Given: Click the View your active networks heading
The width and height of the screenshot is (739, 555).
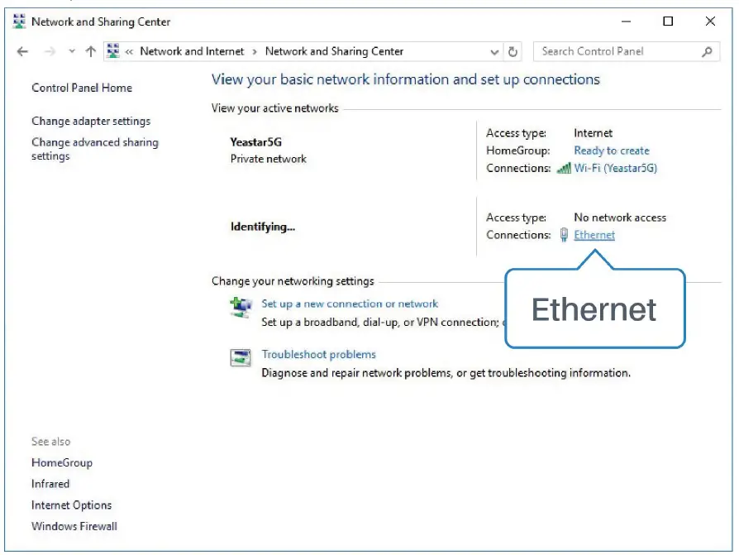Looking at the screenshot, I should pyautogui.click(x=274, y=108).
